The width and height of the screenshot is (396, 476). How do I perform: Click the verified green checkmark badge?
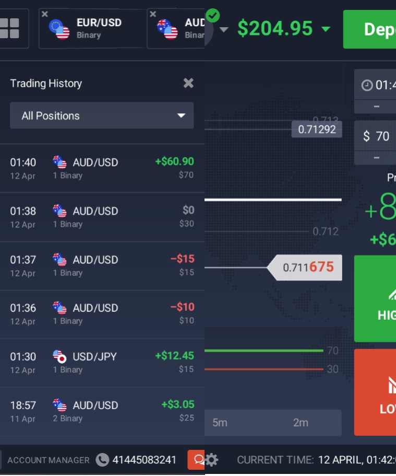tap(212, 16)
